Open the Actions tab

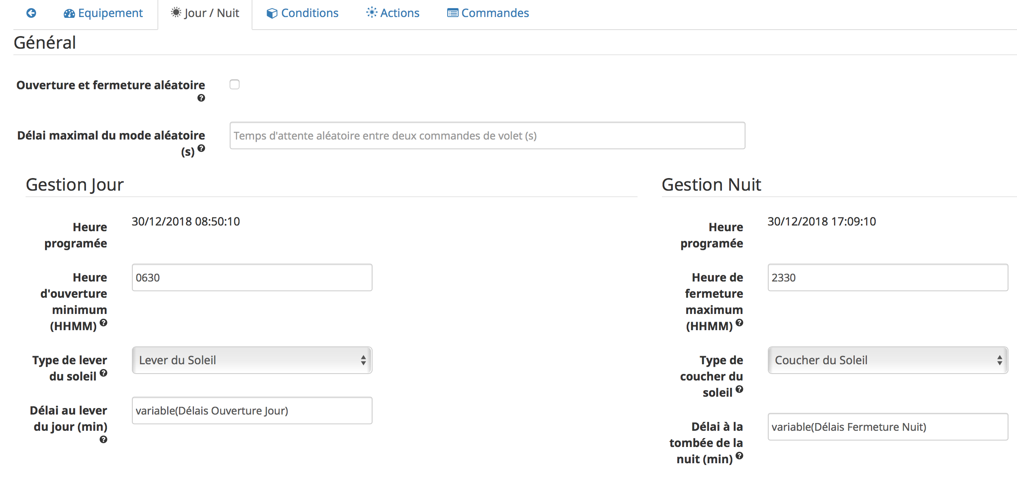(393, 13)
